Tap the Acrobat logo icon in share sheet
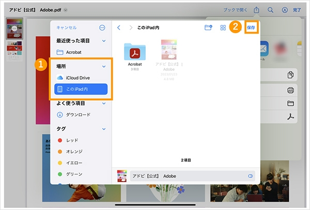 pyautogui.click(x=290, y=116)
